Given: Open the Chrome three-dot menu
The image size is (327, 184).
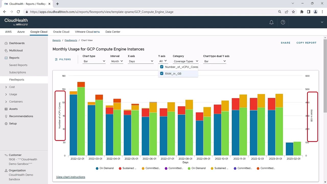Looking at the screenshot, I should [x=322, y=12].
